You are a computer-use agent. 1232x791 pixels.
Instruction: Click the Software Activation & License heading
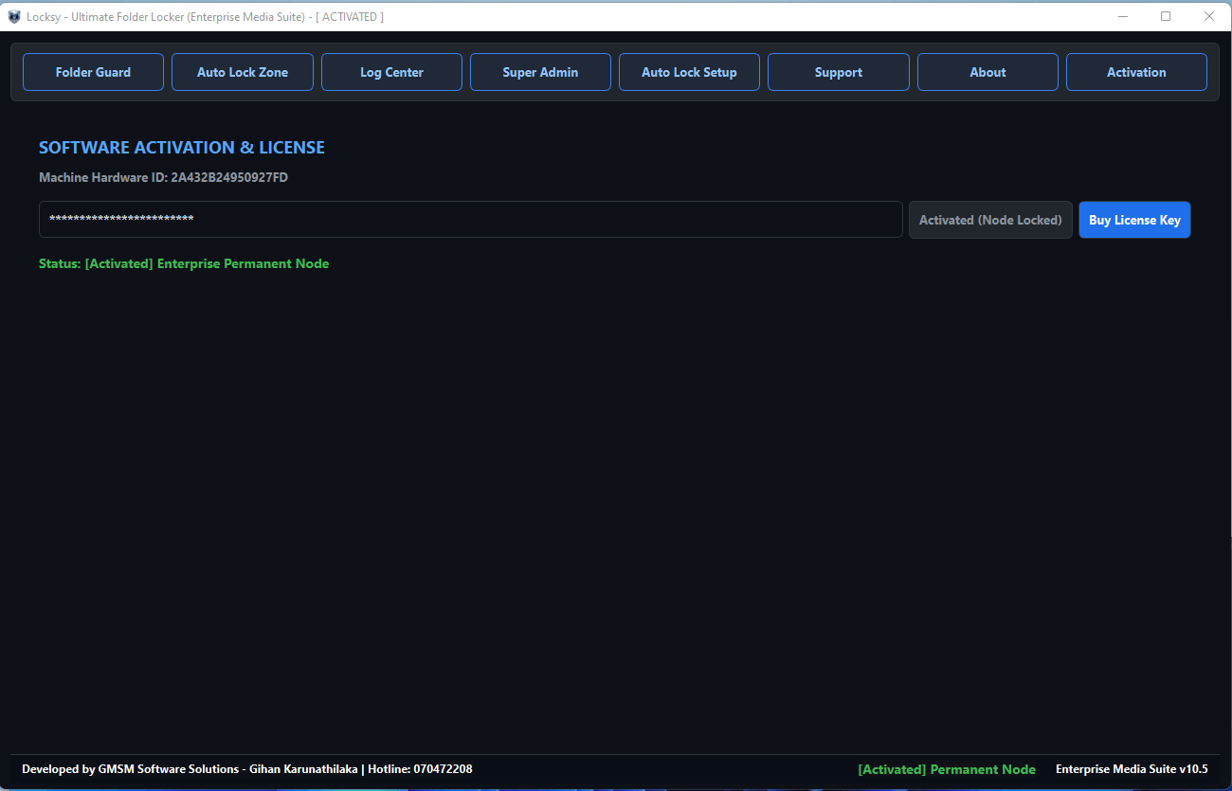[x=182, y=148]
